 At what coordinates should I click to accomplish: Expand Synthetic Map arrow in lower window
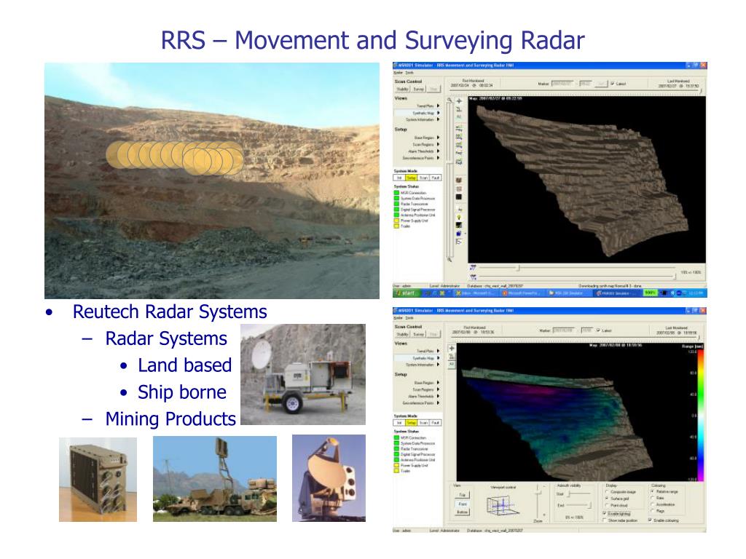pyautogui.click(x=438, y=357)
